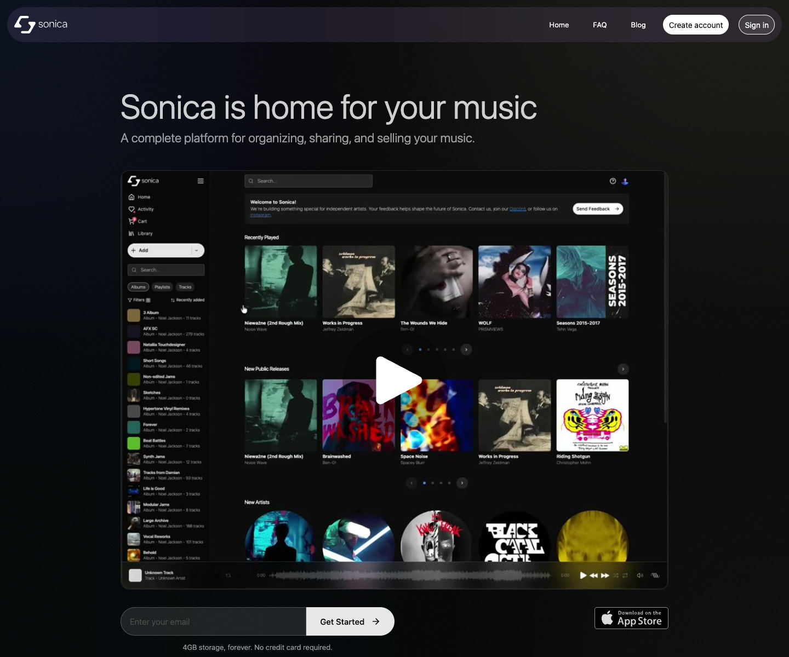Open the Natalia Touchdesigner album row
The image size is (789, 657).
[166, 347]
